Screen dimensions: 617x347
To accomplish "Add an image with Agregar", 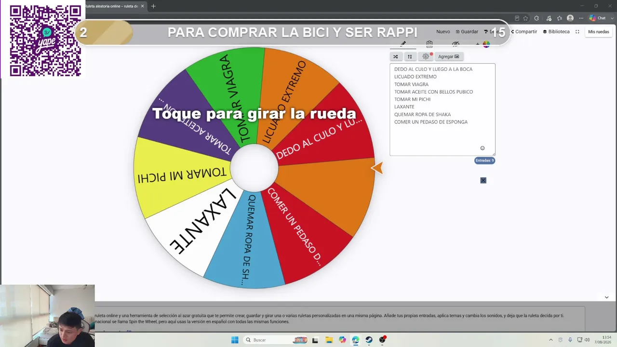I will point(449,56).
